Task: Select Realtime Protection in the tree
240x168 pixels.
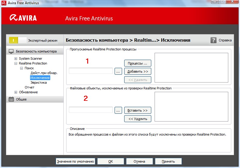Action: tap(33, 63)
